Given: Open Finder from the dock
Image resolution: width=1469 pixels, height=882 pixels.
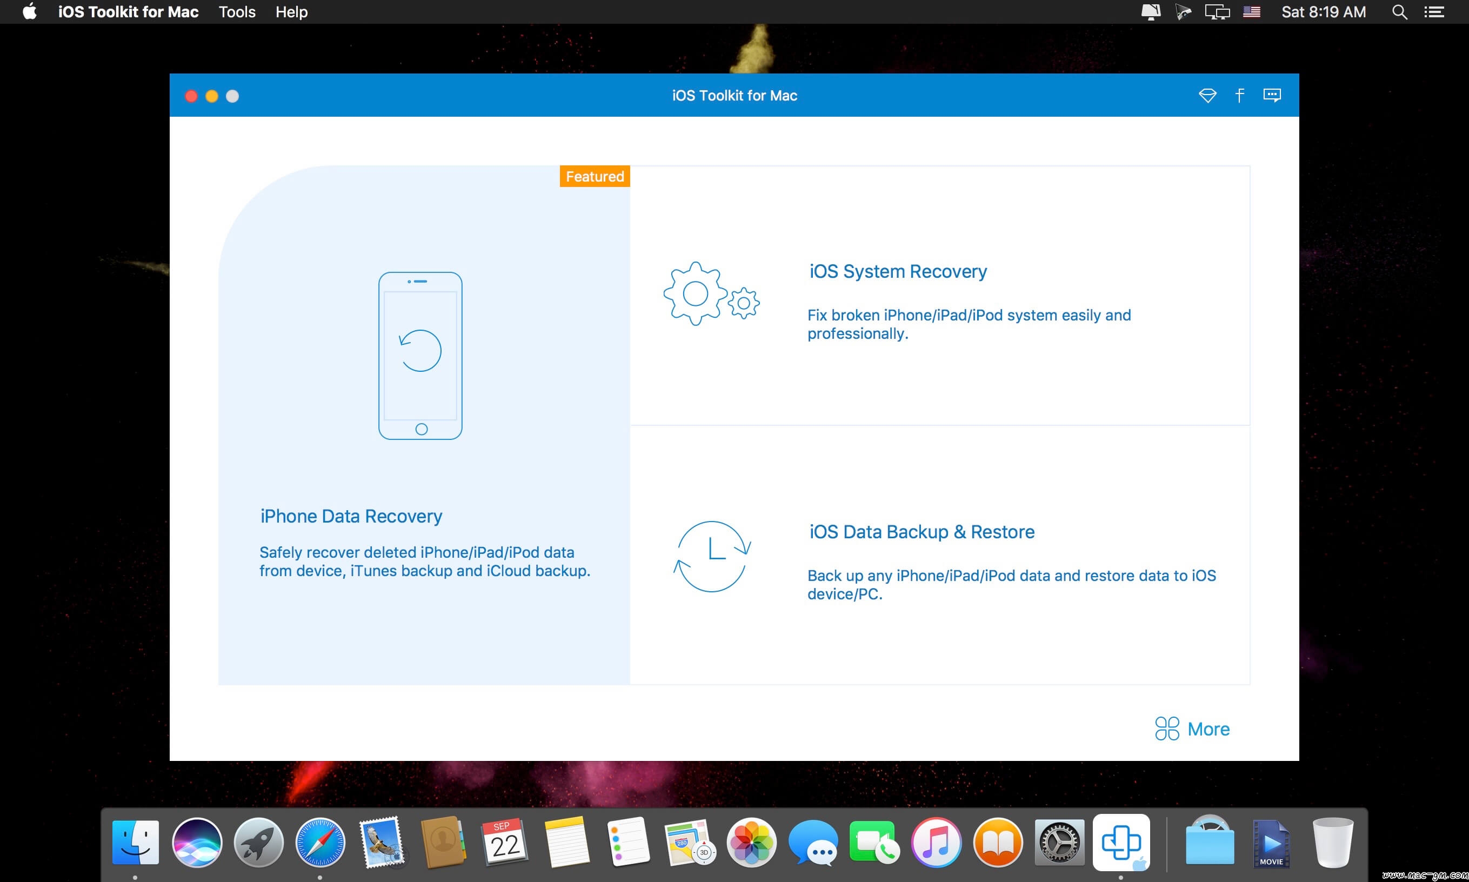Looking at the screenshot, I should coord(136,842).
